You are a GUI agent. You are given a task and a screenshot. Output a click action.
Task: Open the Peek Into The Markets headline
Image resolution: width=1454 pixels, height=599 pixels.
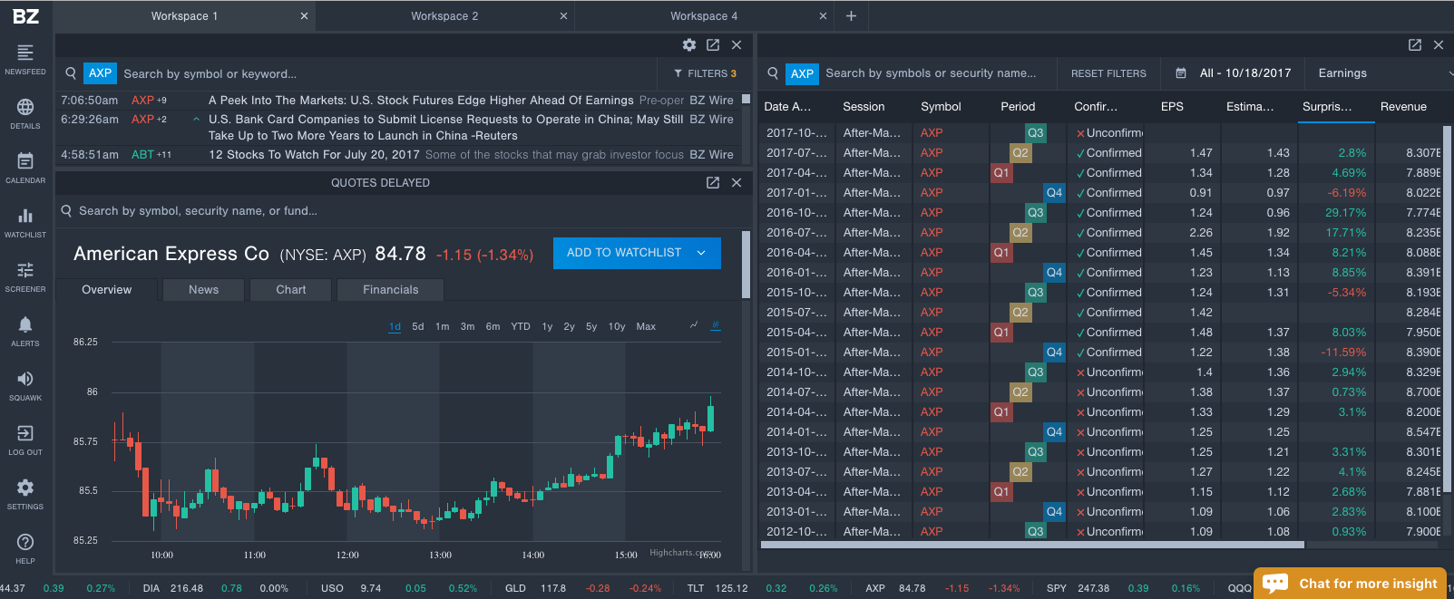pos(421,101)
